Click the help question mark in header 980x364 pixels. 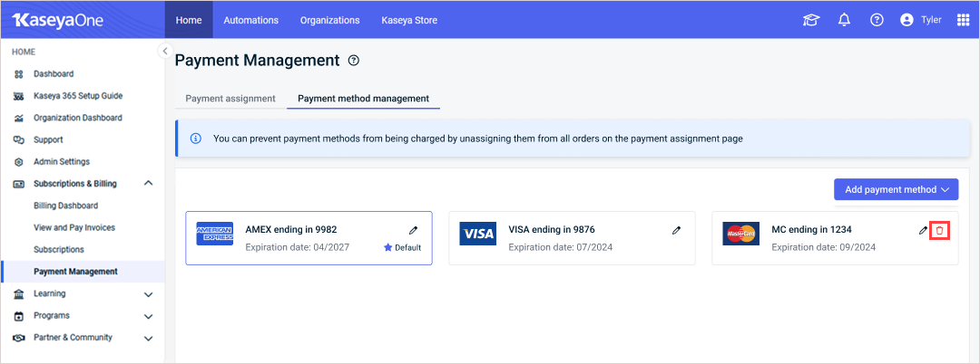877,20
